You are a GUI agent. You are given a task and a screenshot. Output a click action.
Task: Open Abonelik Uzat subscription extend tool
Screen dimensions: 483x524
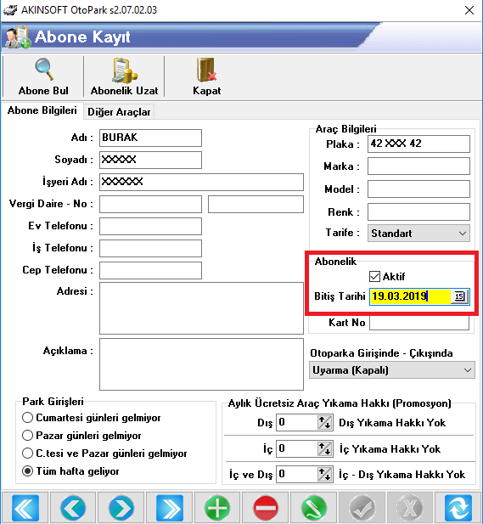pyautogui.click(x=124, y=76)
